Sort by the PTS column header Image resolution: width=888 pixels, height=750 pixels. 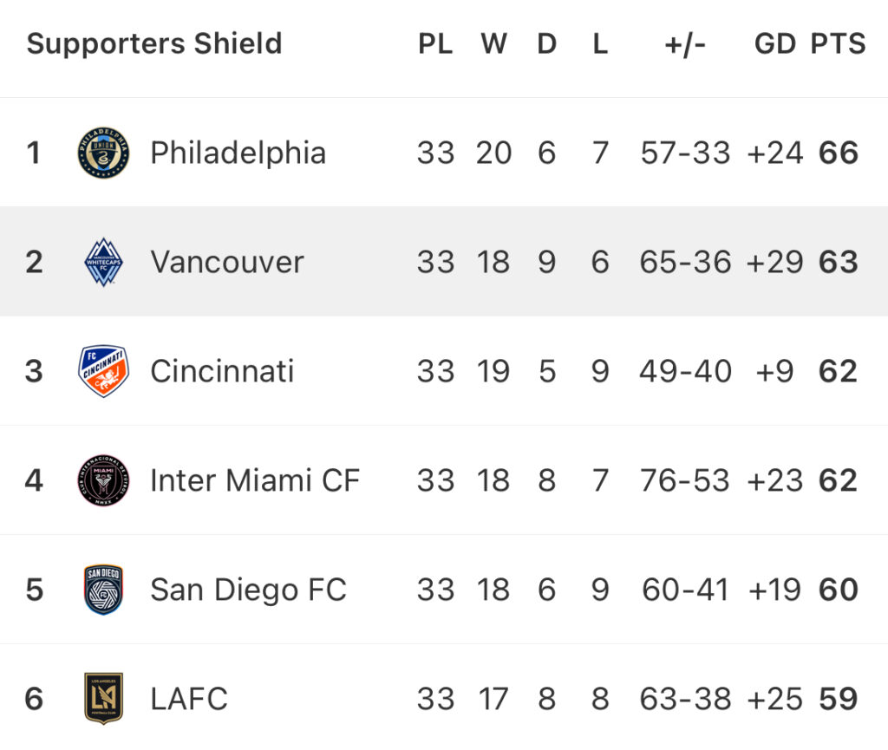pyautogui.click(x=838, y=43)
